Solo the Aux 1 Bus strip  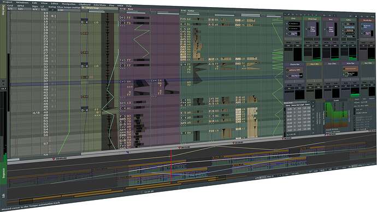(318, 84)
